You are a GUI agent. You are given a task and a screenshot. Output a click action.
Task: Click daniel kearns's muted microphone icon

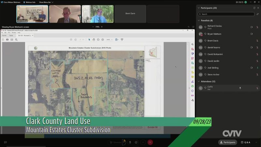click(257, 47)
